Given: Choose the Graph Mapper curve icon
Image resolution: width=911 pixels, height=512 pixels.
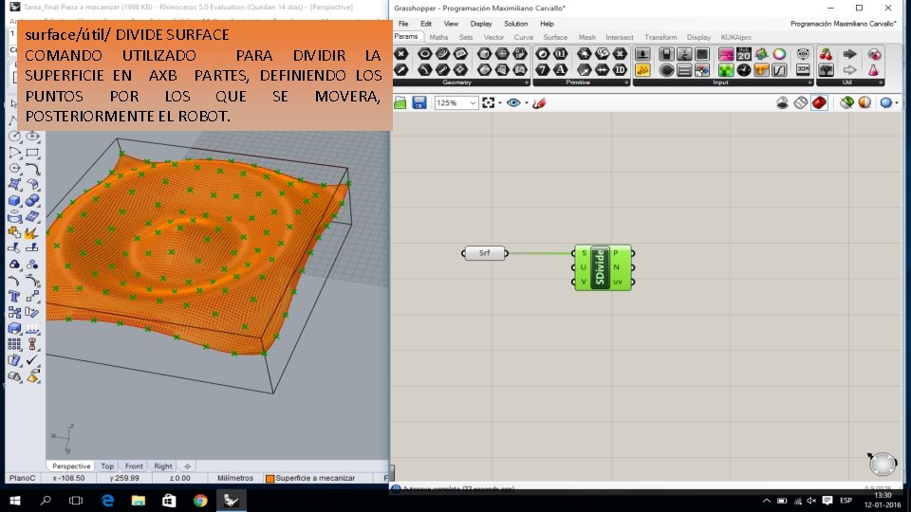Looking at the screenshot, I should (x=780, y=70).
